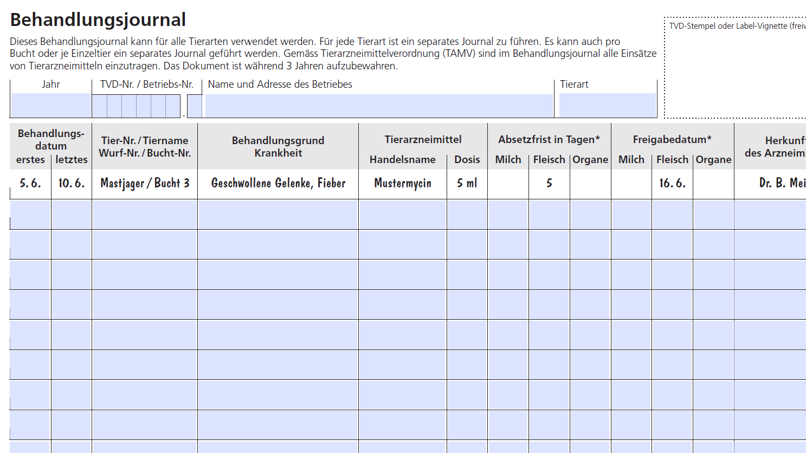This screenshot has width=806, height=453.
Task: Click first empty row's Freigabedatum Milch cell
Action: 631,215
